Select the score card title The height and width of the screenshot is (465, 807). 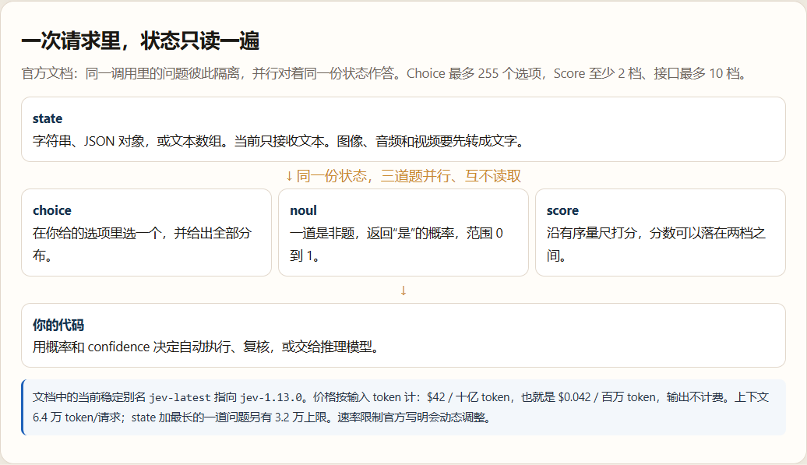(x=562, y=210)
